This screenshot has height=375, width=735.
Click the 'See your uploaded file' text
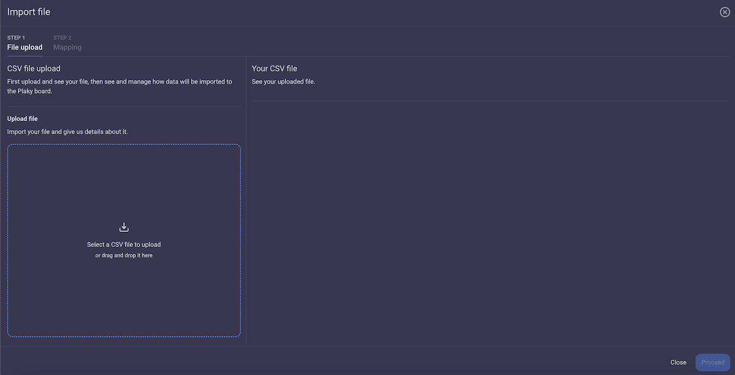click(283, 81)
